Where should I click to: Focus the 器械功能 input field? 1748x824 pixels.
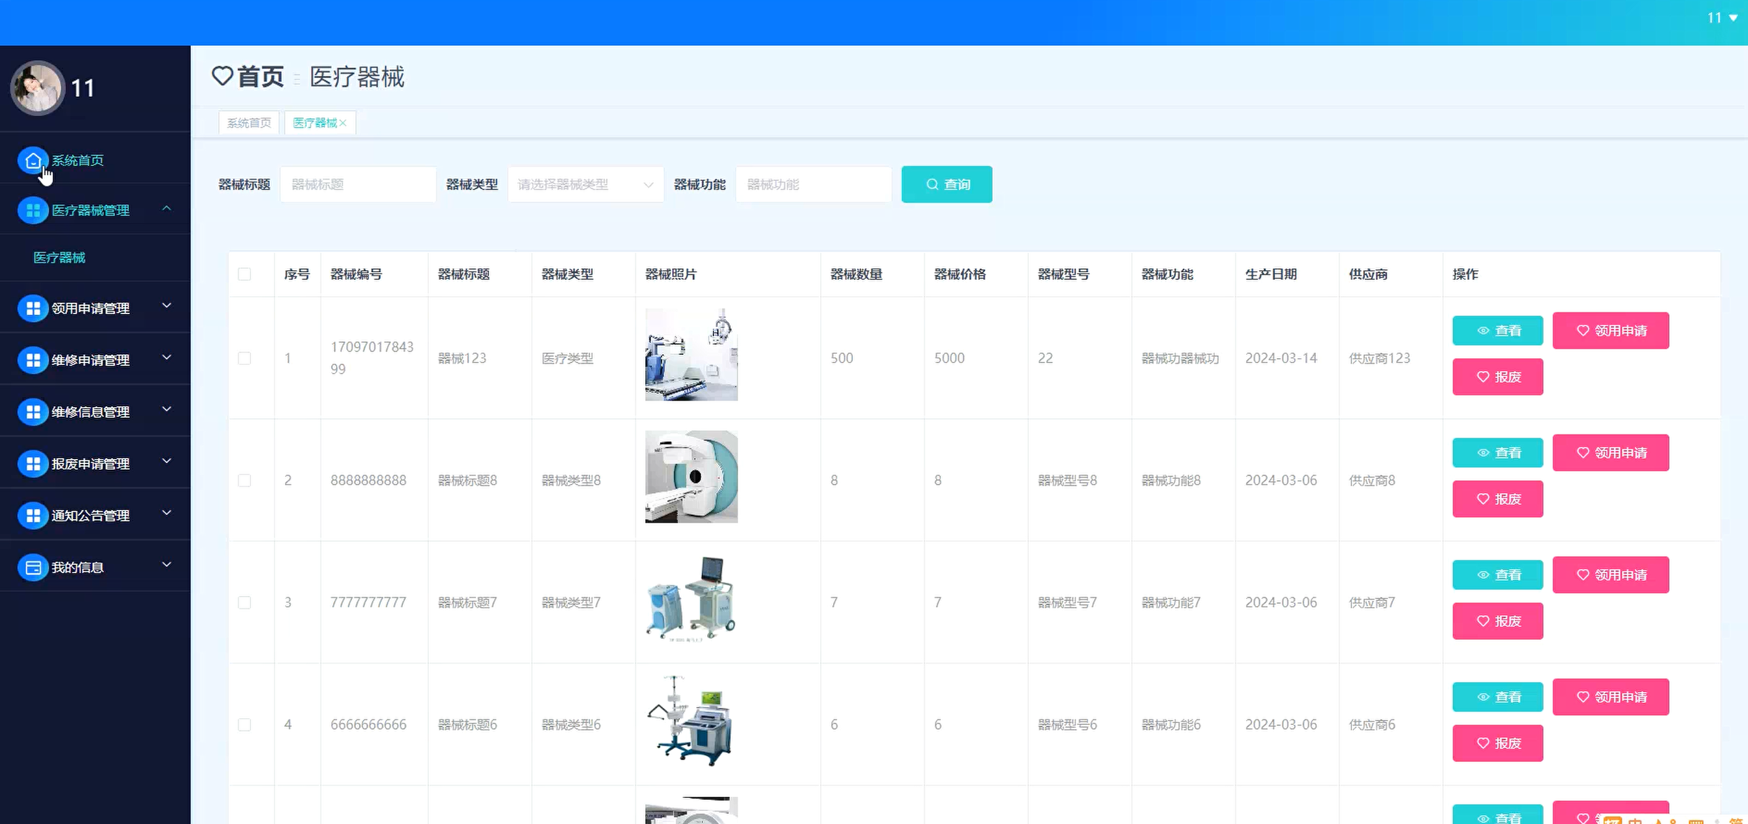point(813,185)
